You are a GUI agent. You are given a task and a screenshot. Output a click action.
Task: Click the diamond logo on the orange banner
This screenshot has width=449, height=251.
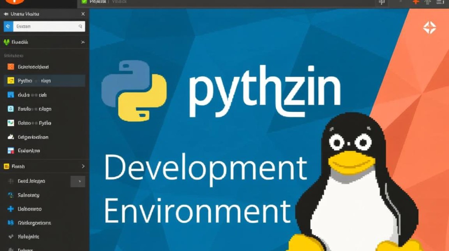(430, 28)
